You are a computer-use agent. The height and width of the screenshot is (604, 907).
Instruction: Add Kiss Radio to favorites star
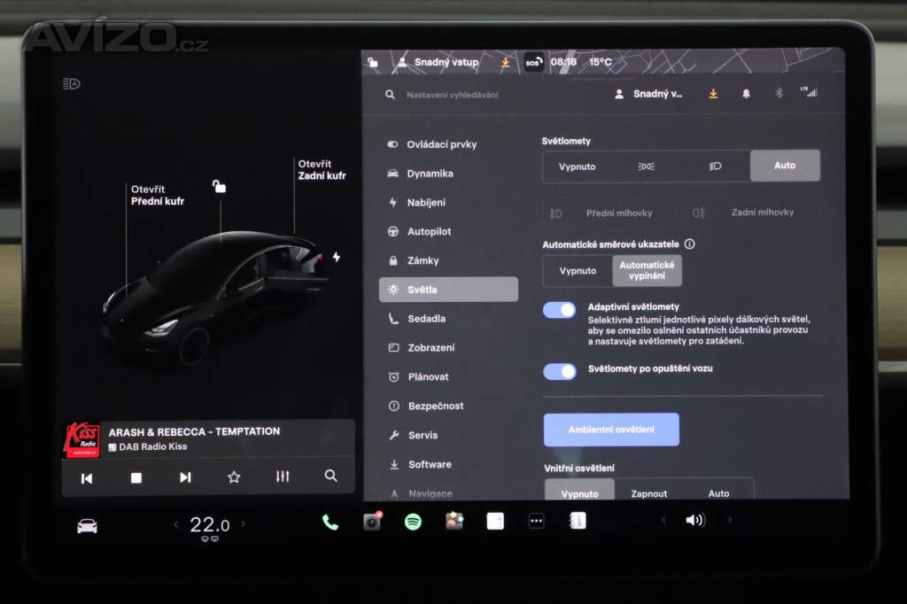pyautogui.click(x=234, y=477)
